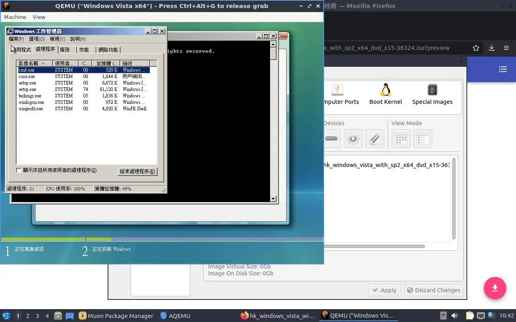The image size is (516, 322).
Task: Bookmark page with Firefox star icon
Action: point(476,48)
